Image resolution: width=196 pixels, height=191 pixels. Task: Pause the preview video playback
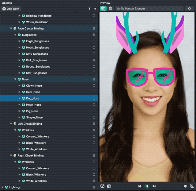(x=147, y=186)
